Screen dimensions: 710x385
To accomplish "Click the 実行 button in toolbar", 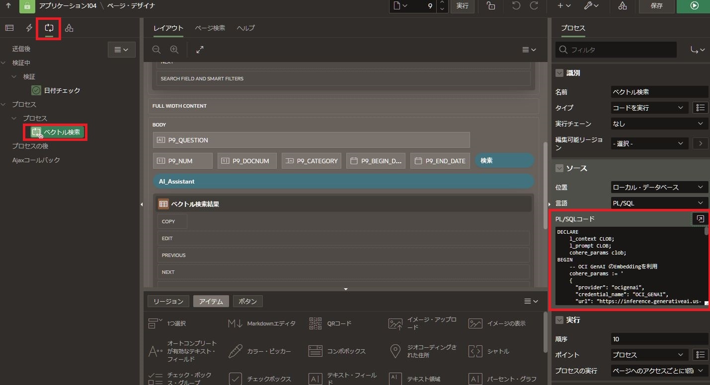I will pyautogui.click(x=462, y=6).
